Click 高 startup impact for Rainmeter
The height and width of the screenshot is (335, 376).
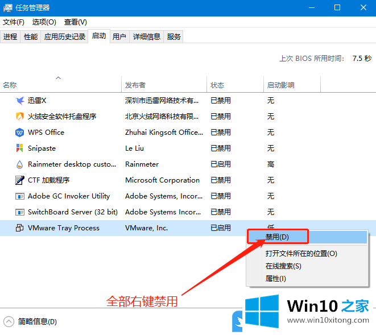(x=271, y=164)
